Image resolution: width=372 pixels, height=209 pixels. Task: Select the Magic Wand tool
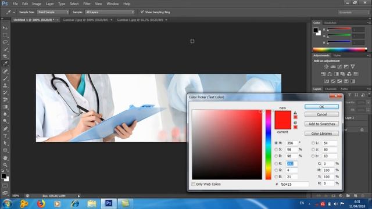click(x=5, y=49)
